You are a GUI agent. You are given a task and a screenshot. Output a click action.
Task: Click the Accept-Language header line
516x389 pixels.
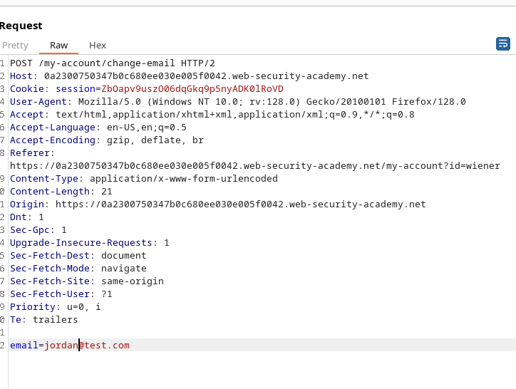pyautogui.click(x=98, y=128)
